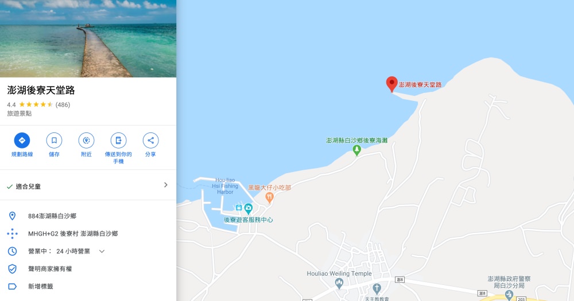Click the green 後寮海灘 park marker
Screen dimensions: 574x301
pyautogui.click(x=356, y=150)
